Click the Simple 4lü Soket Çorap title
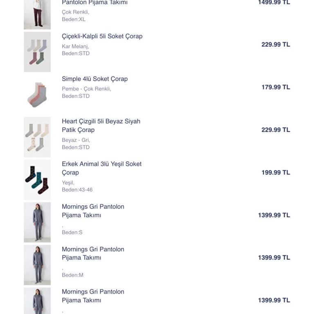The width and height of the screenshot is (314, 314). 95,79
